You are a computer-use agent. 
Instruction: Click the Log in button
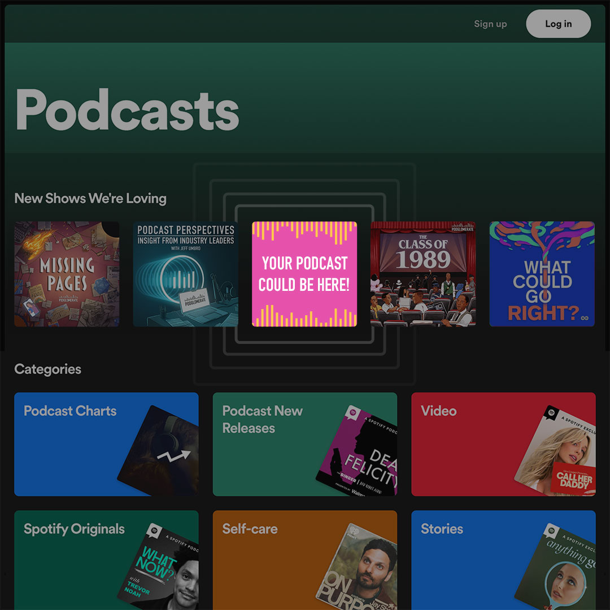(x=558, y=24)
